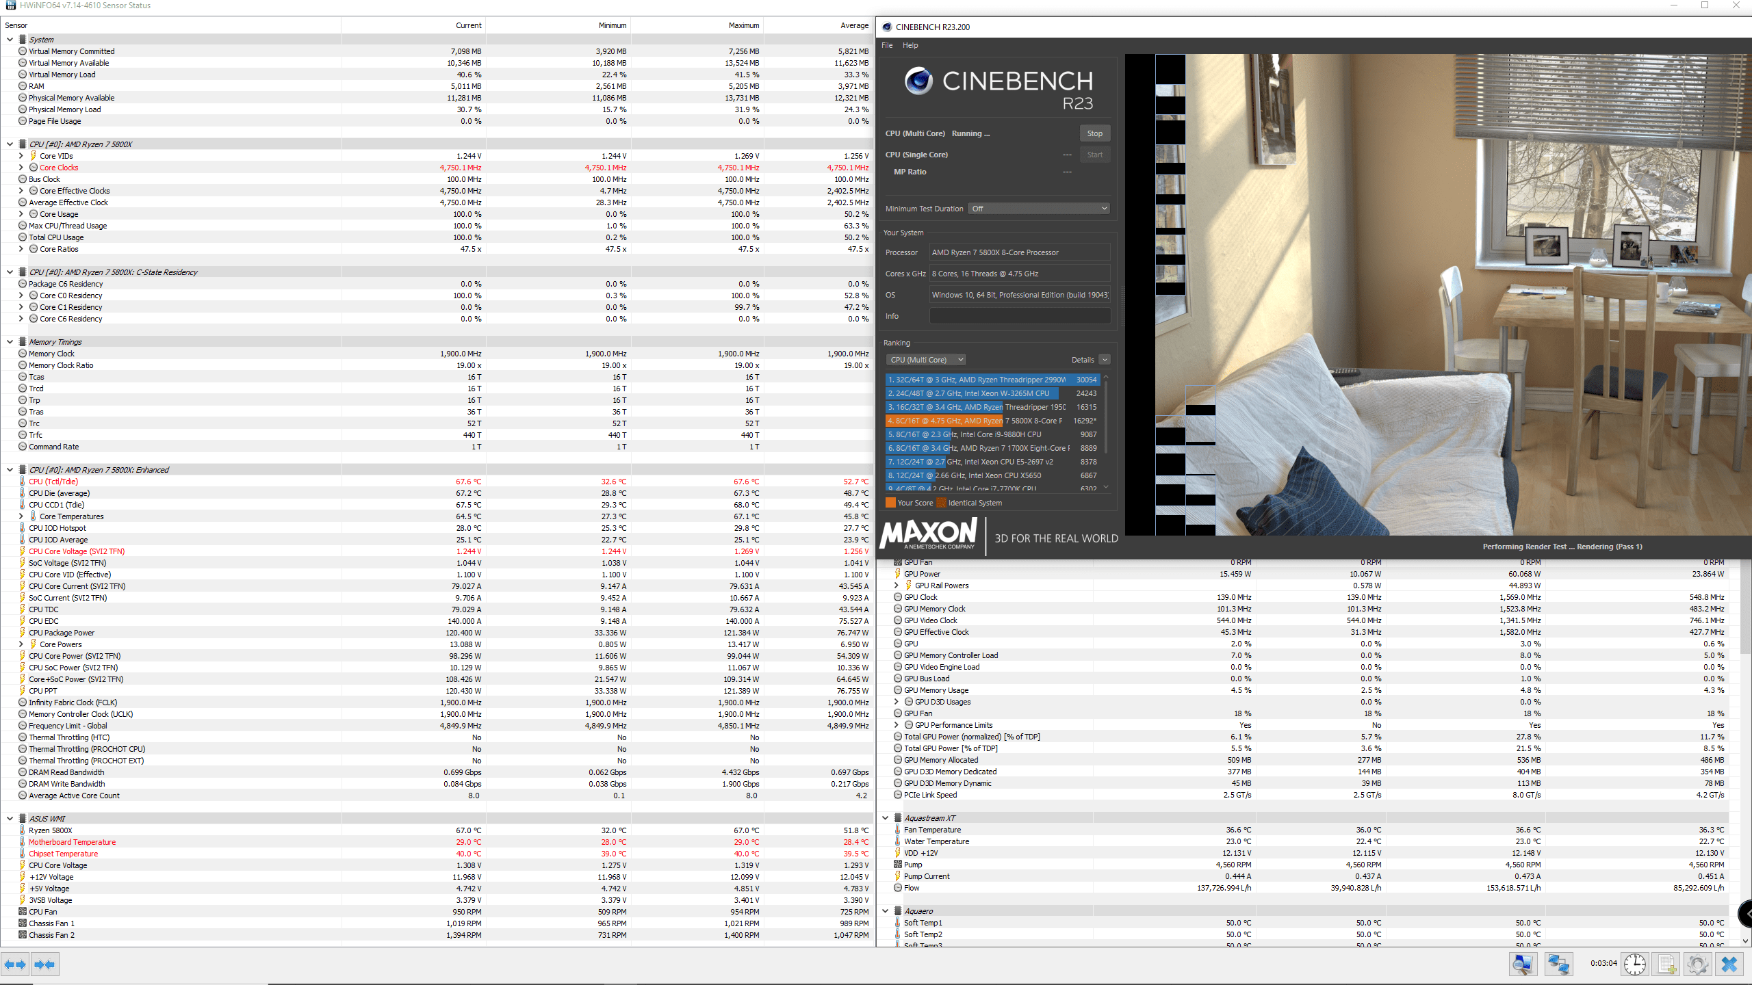The image size is (1752, 985).
Task: Click Start for CPU Single Core
Action: (1095, 155)
